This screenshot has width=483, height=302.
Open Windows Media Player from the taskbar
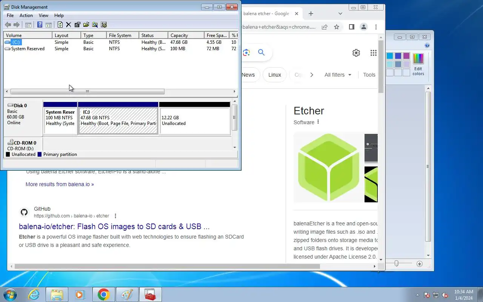point(80,294)
